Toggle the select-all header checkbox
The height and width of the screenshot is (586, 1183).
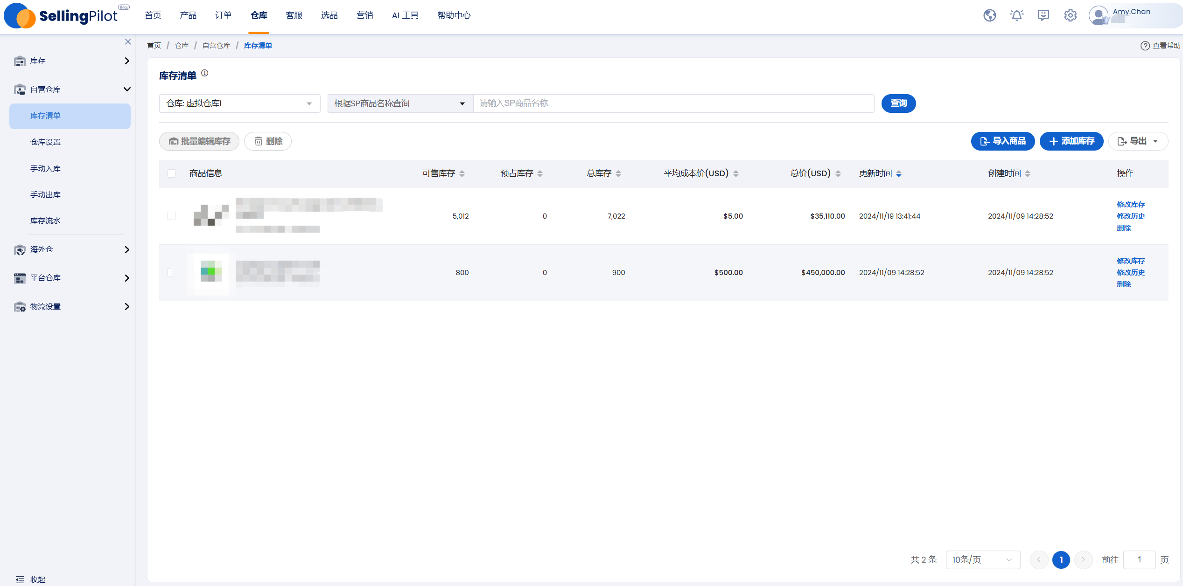click(171, 173)
